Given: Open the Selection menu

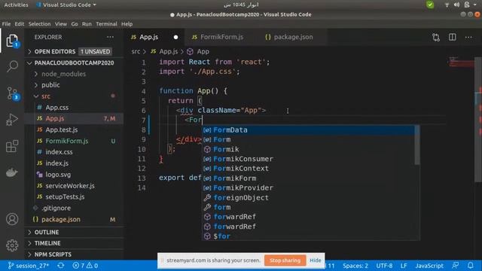Looking at the screenshot, I should (x=39, y=23).
